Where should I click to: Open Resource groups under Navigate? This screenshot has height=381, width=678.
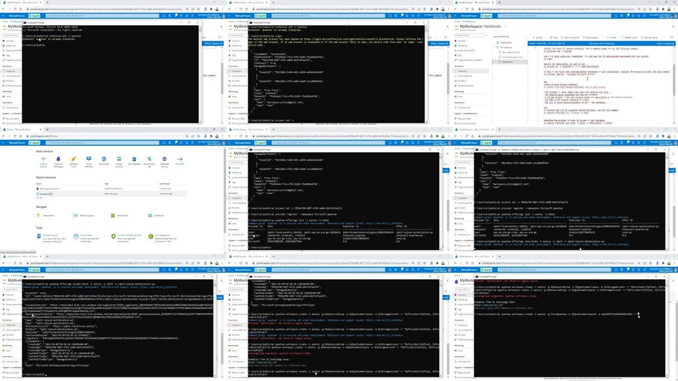click(x=84, y=215)
